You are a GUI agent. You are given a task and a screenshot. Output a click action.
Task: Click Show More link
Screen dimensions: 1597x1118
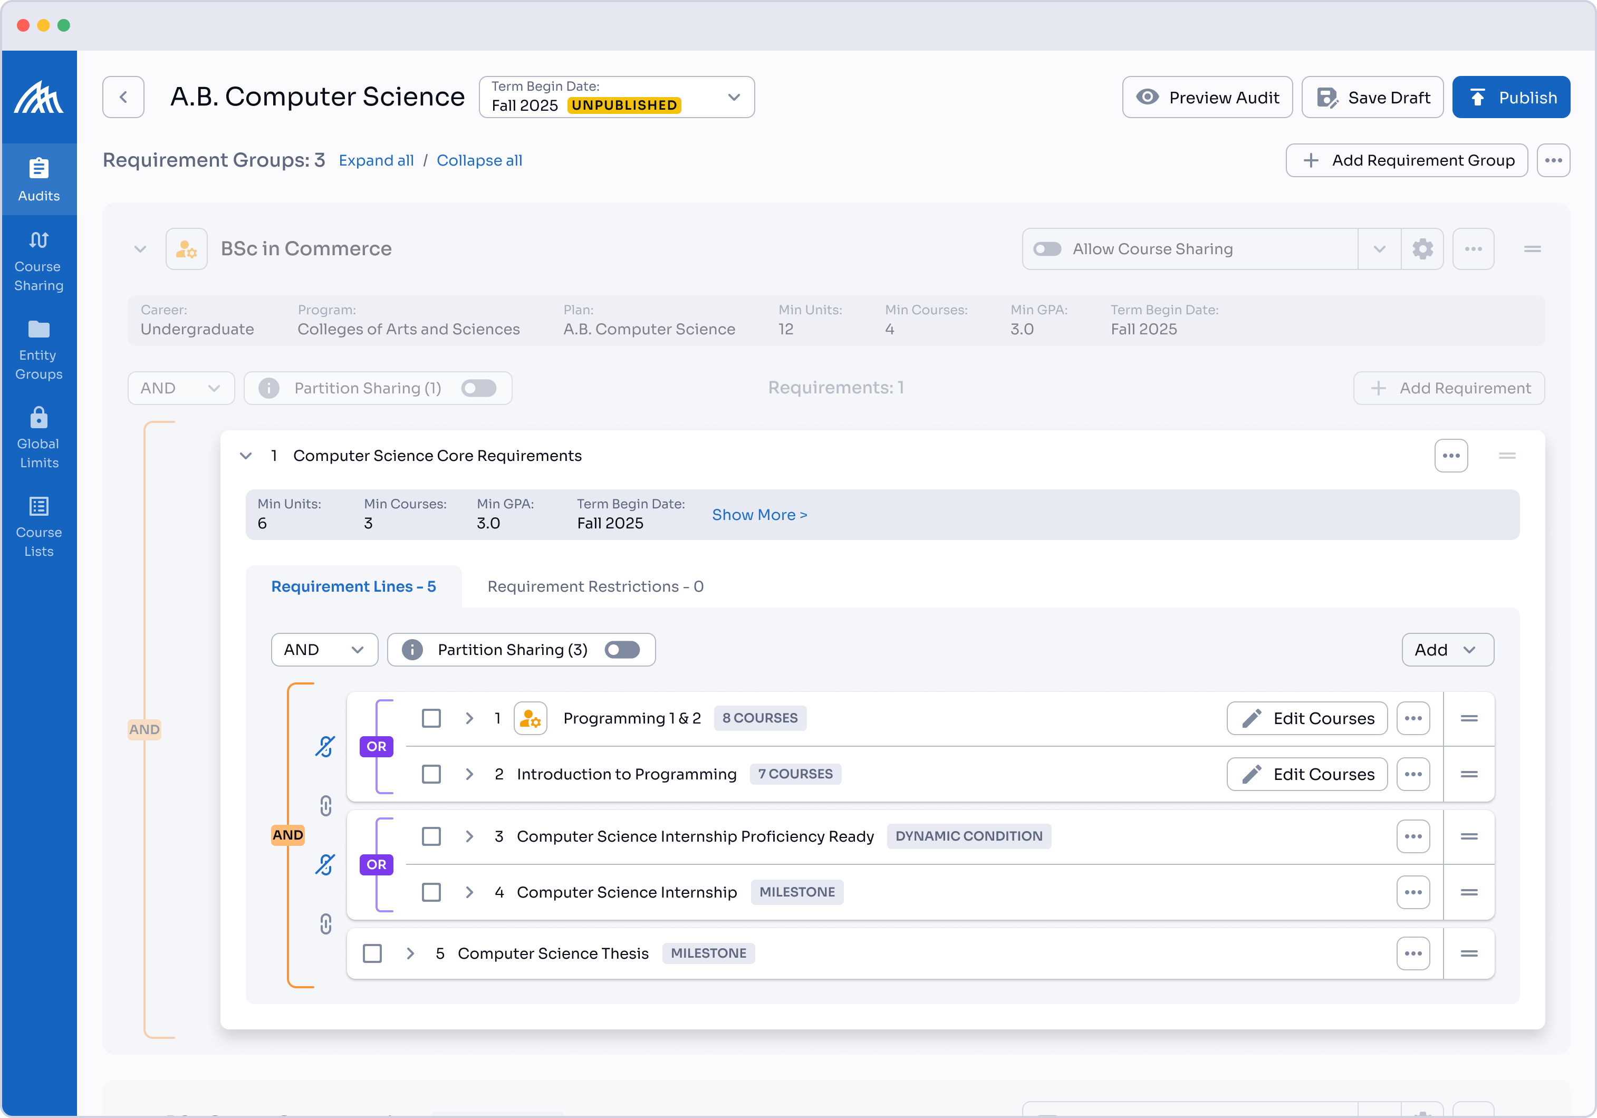click(x=759, y=515)
